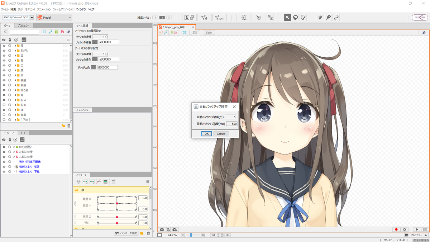Delete the parameter using the parameter panel trash icon
This screenshot has height=242, width=430.
148,233
